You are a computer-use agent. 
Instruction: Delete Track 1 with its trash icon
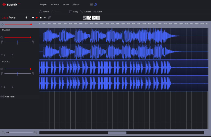point(12,55)
